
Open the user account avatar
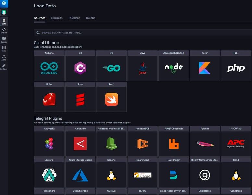4,12
